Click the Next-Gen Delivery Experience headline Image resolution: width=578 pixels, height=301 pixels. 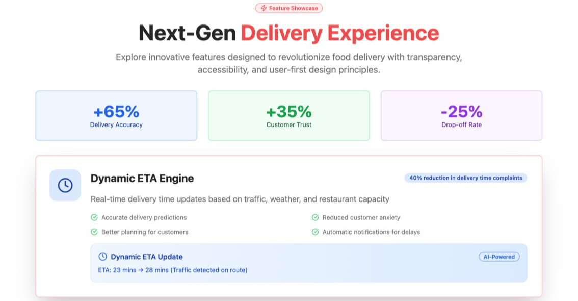289,33
